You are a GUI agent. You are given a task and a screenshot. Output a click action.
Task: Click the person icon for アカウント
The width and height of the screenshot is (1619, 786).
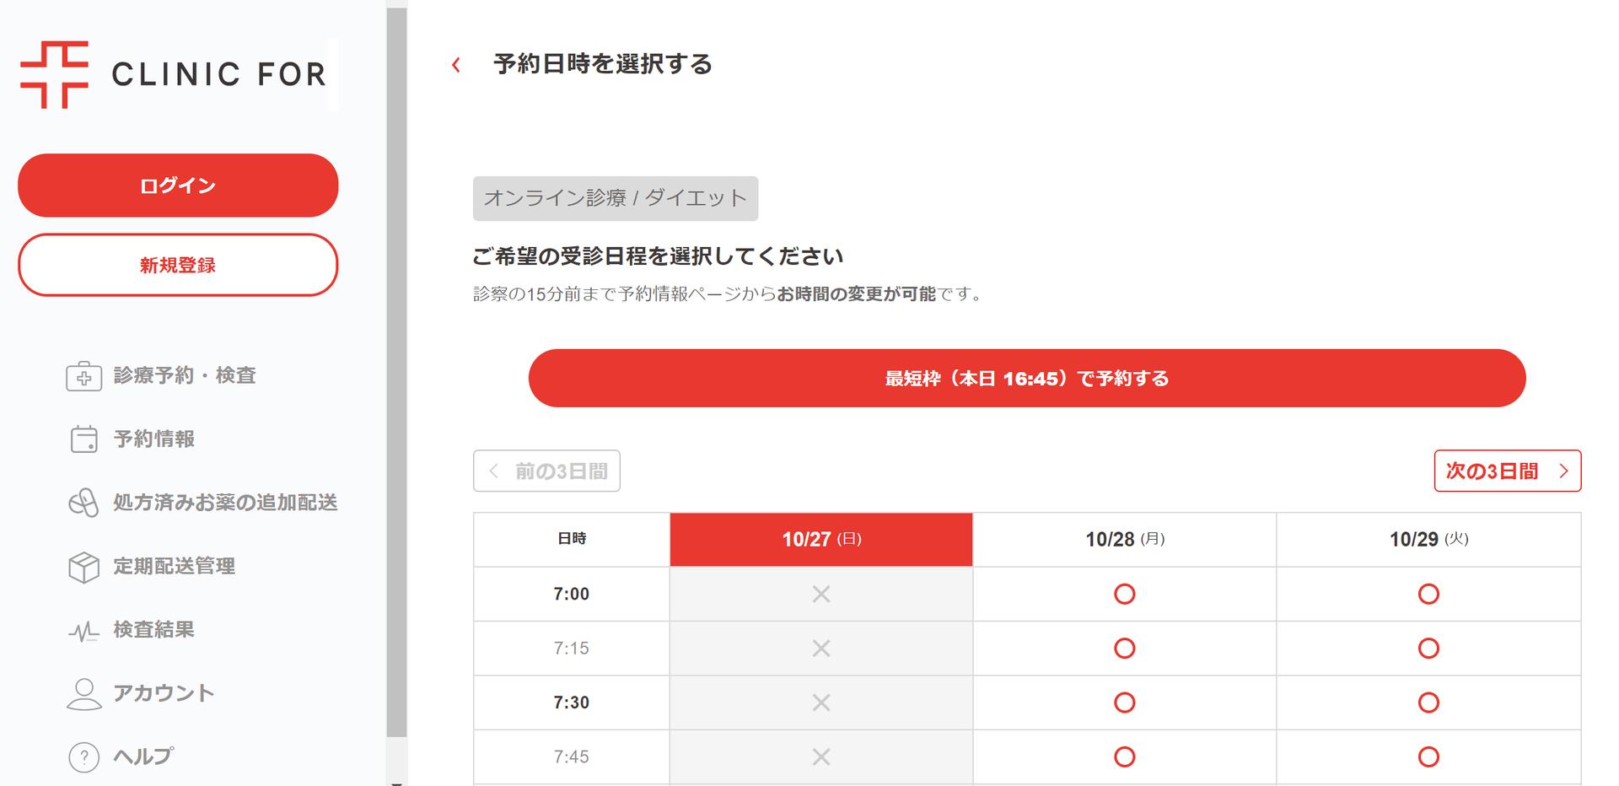click(83, 694)
